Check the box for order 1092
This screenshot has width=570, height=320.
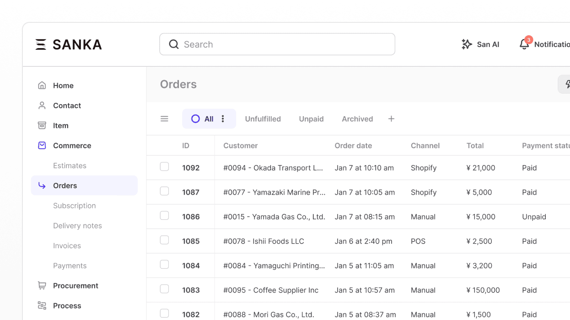164,167
